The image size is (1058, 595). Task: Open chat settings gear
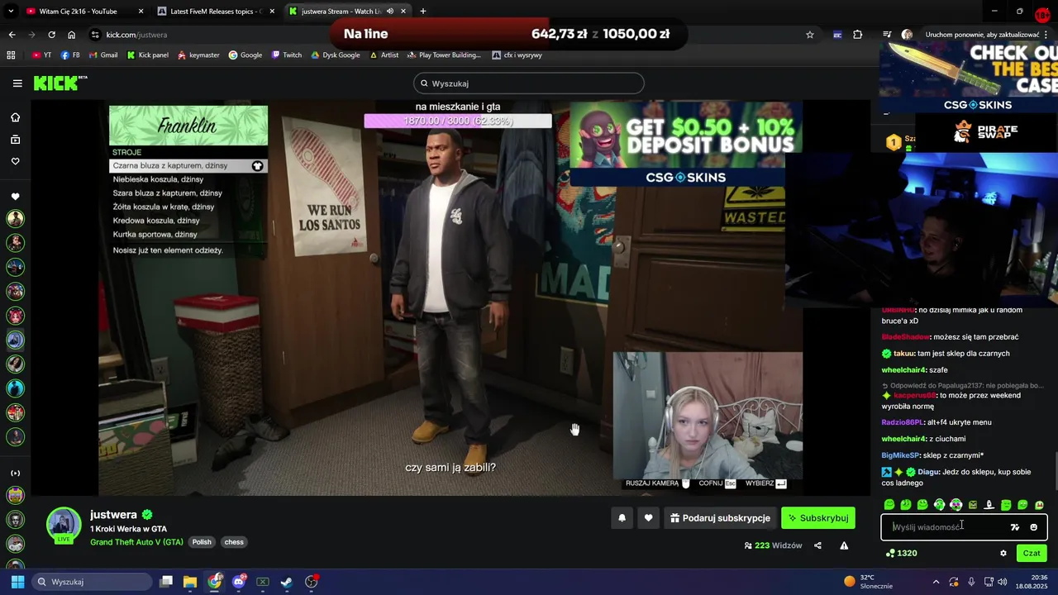click(x=1003, y=554)
